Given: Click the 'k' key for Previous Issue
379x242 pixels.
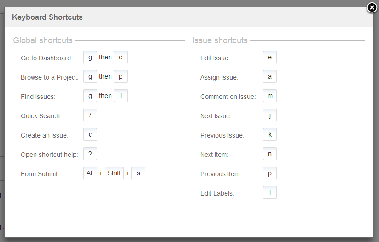Looking at the screenshot, I should tap(270, 134).
